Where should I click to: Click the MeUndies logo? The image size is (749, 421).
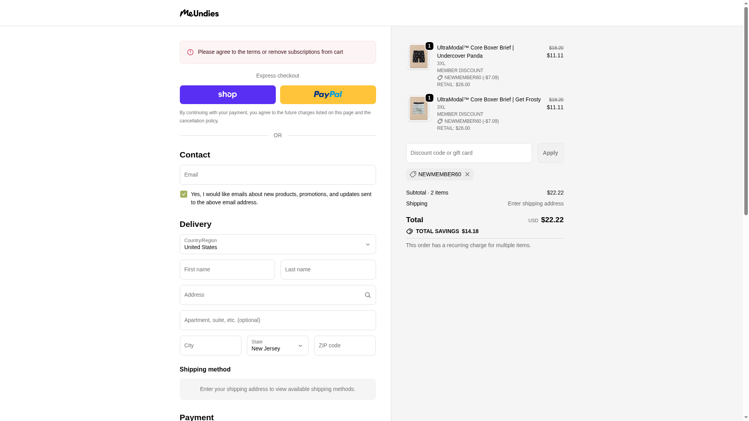199,13
